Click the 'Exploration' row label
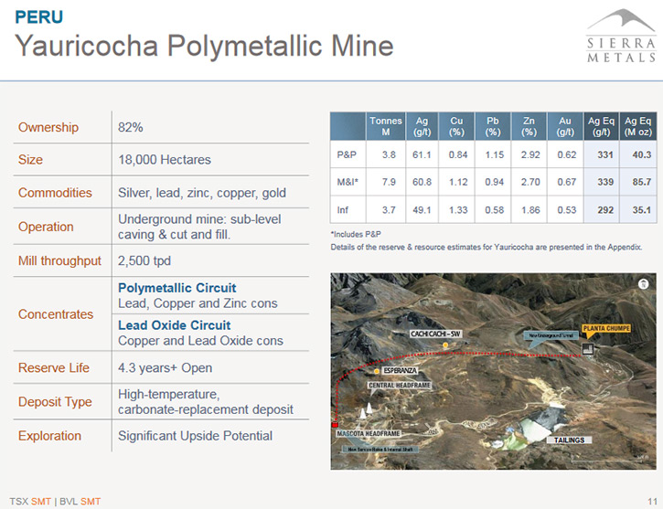The image size is (663, 509). point(49,436)
